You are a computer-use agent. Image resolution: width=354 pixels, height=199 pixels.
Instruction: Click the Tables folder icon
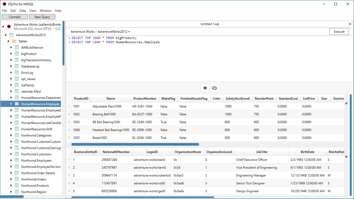click(14, 41)
